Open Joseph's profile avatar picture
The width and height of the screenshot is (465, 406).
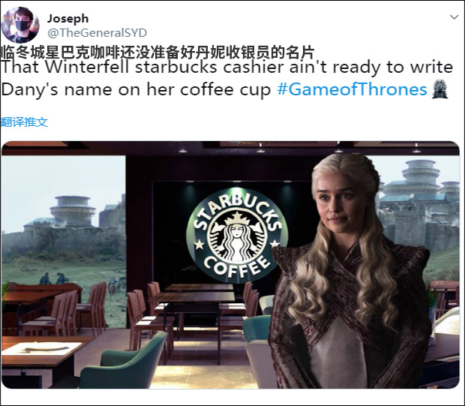click(x=20, y=25)
